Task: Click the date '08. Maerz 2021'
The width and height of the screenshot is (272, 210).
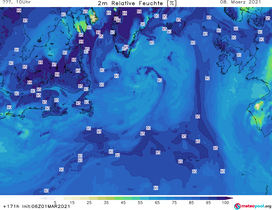Action: pos(240,2)
